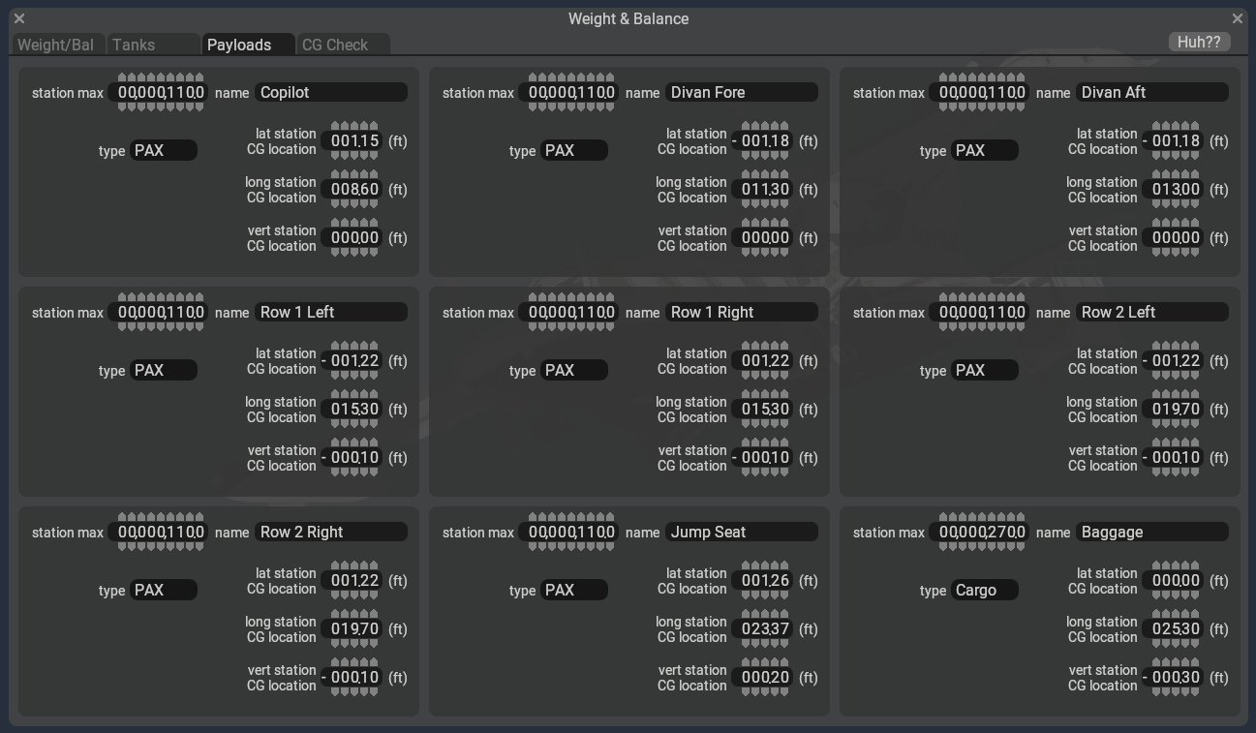Screen dimensions: 1256x733
Task: Open the Row 1 Right type dropdown
Action: click(x=573, y=370)
